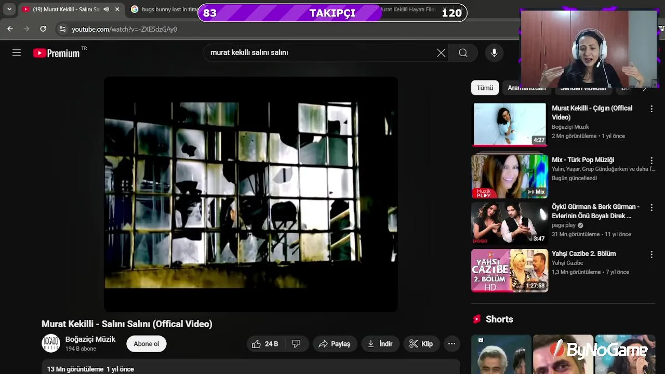
Task: Open options for Yahşi Cazibe 2. Bölüm
Action: click(x=651, y=255)
